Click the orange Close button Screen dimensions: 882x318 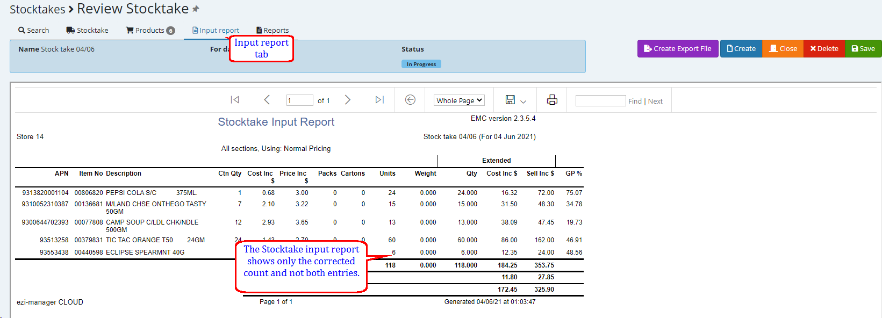tap(783, 49)
